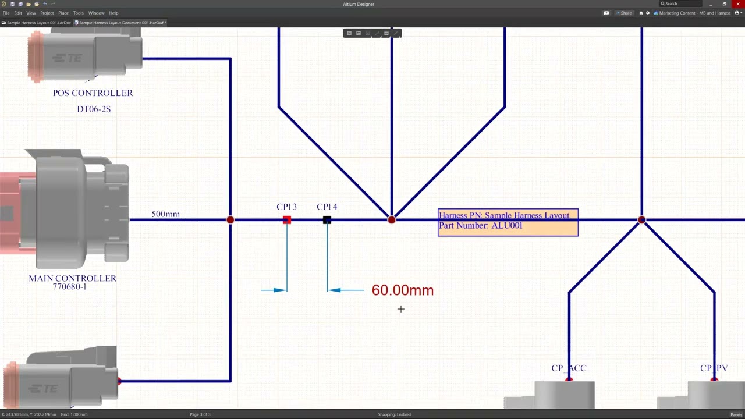This screenshot has height=419, width=745.
Task: Click the Undo arrow icon
Action: click(45, 4)
